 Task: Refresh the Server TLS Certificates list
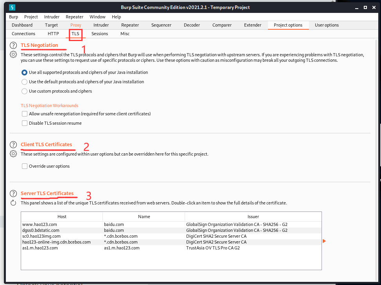pyautogui.click(x=13, y=203)
